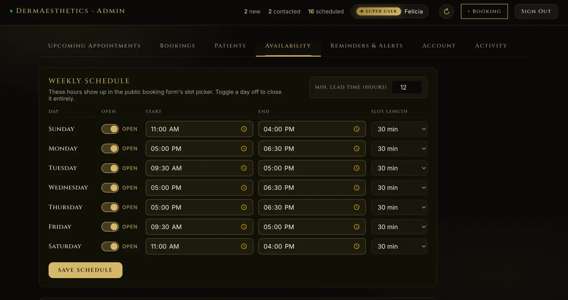Click Thursday's end time clock icon

pyautogui.click(x=357, y=207)
